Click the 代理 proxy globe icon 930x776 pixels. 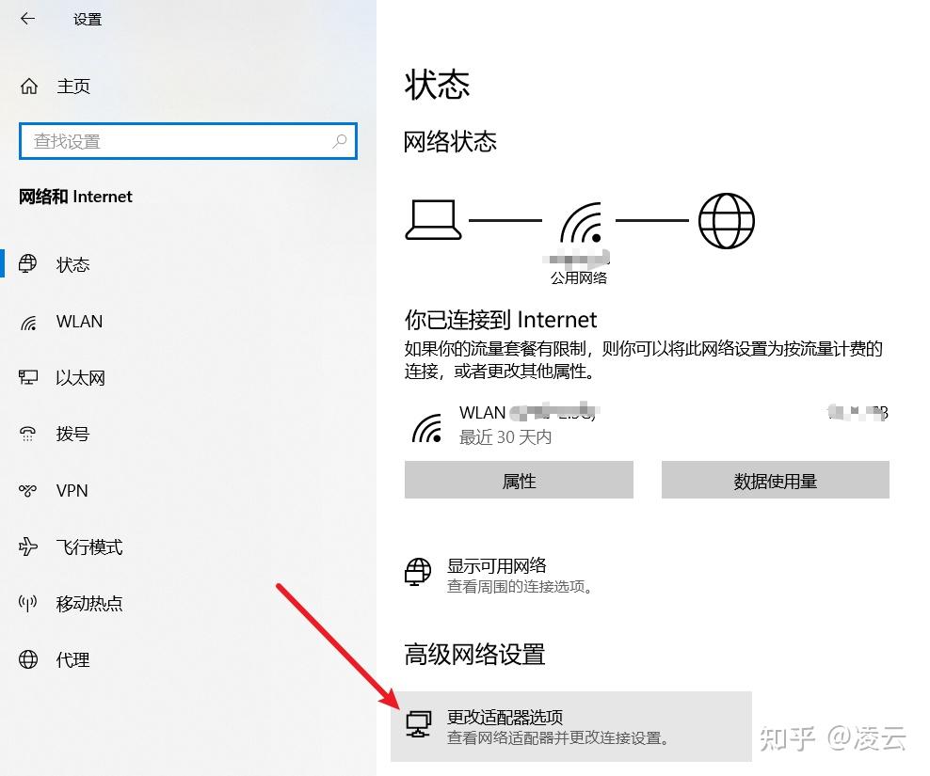[28, 659]
